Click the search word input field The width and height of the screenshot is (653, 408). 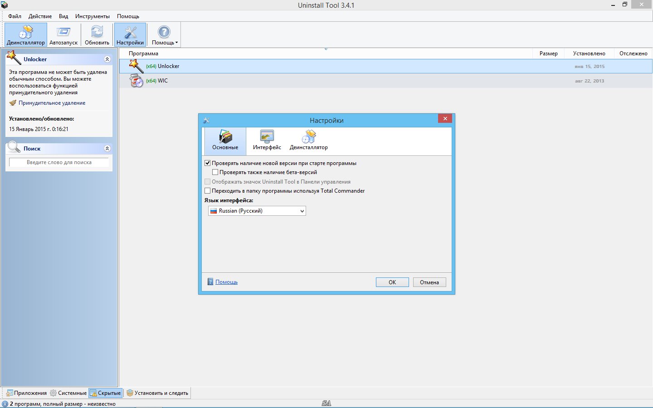pos(59,162)
